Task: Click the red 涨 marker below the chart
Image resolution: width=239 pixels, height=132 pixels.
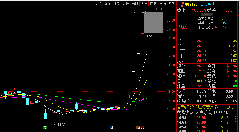Action: tap(142, 128)
